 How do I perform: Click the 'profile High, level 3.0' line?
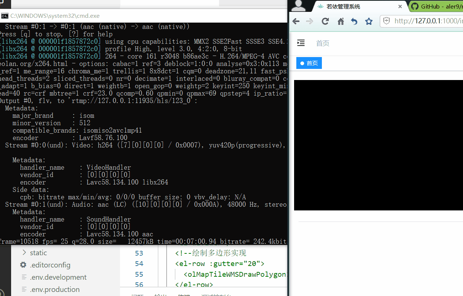coord(121,49)
